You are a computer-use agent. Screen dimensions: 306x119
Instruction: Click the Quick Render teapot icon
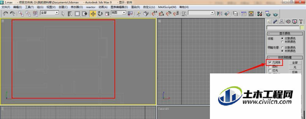click(276, 14)
